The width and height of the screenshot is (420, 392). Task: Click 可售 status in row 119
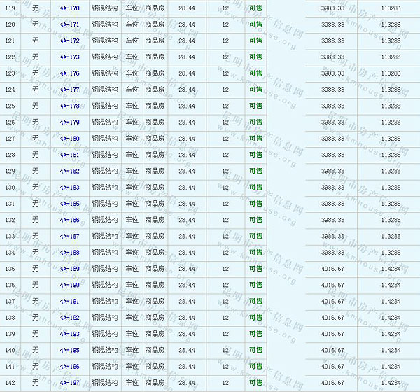coord(256,8)
